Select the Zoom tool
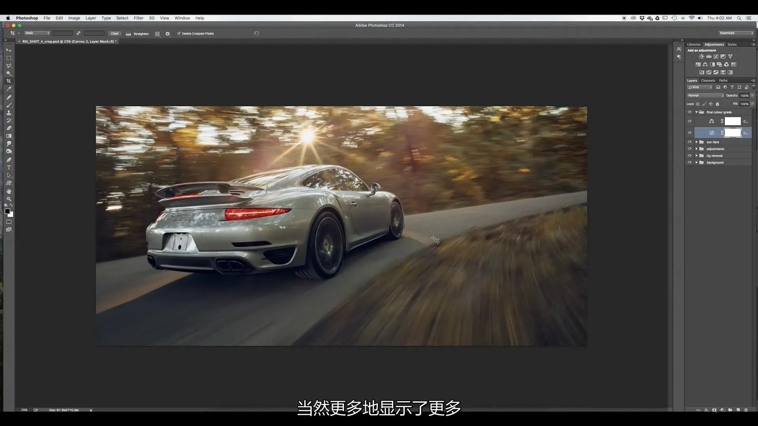 pyautogui.click(x=9, y=199)
